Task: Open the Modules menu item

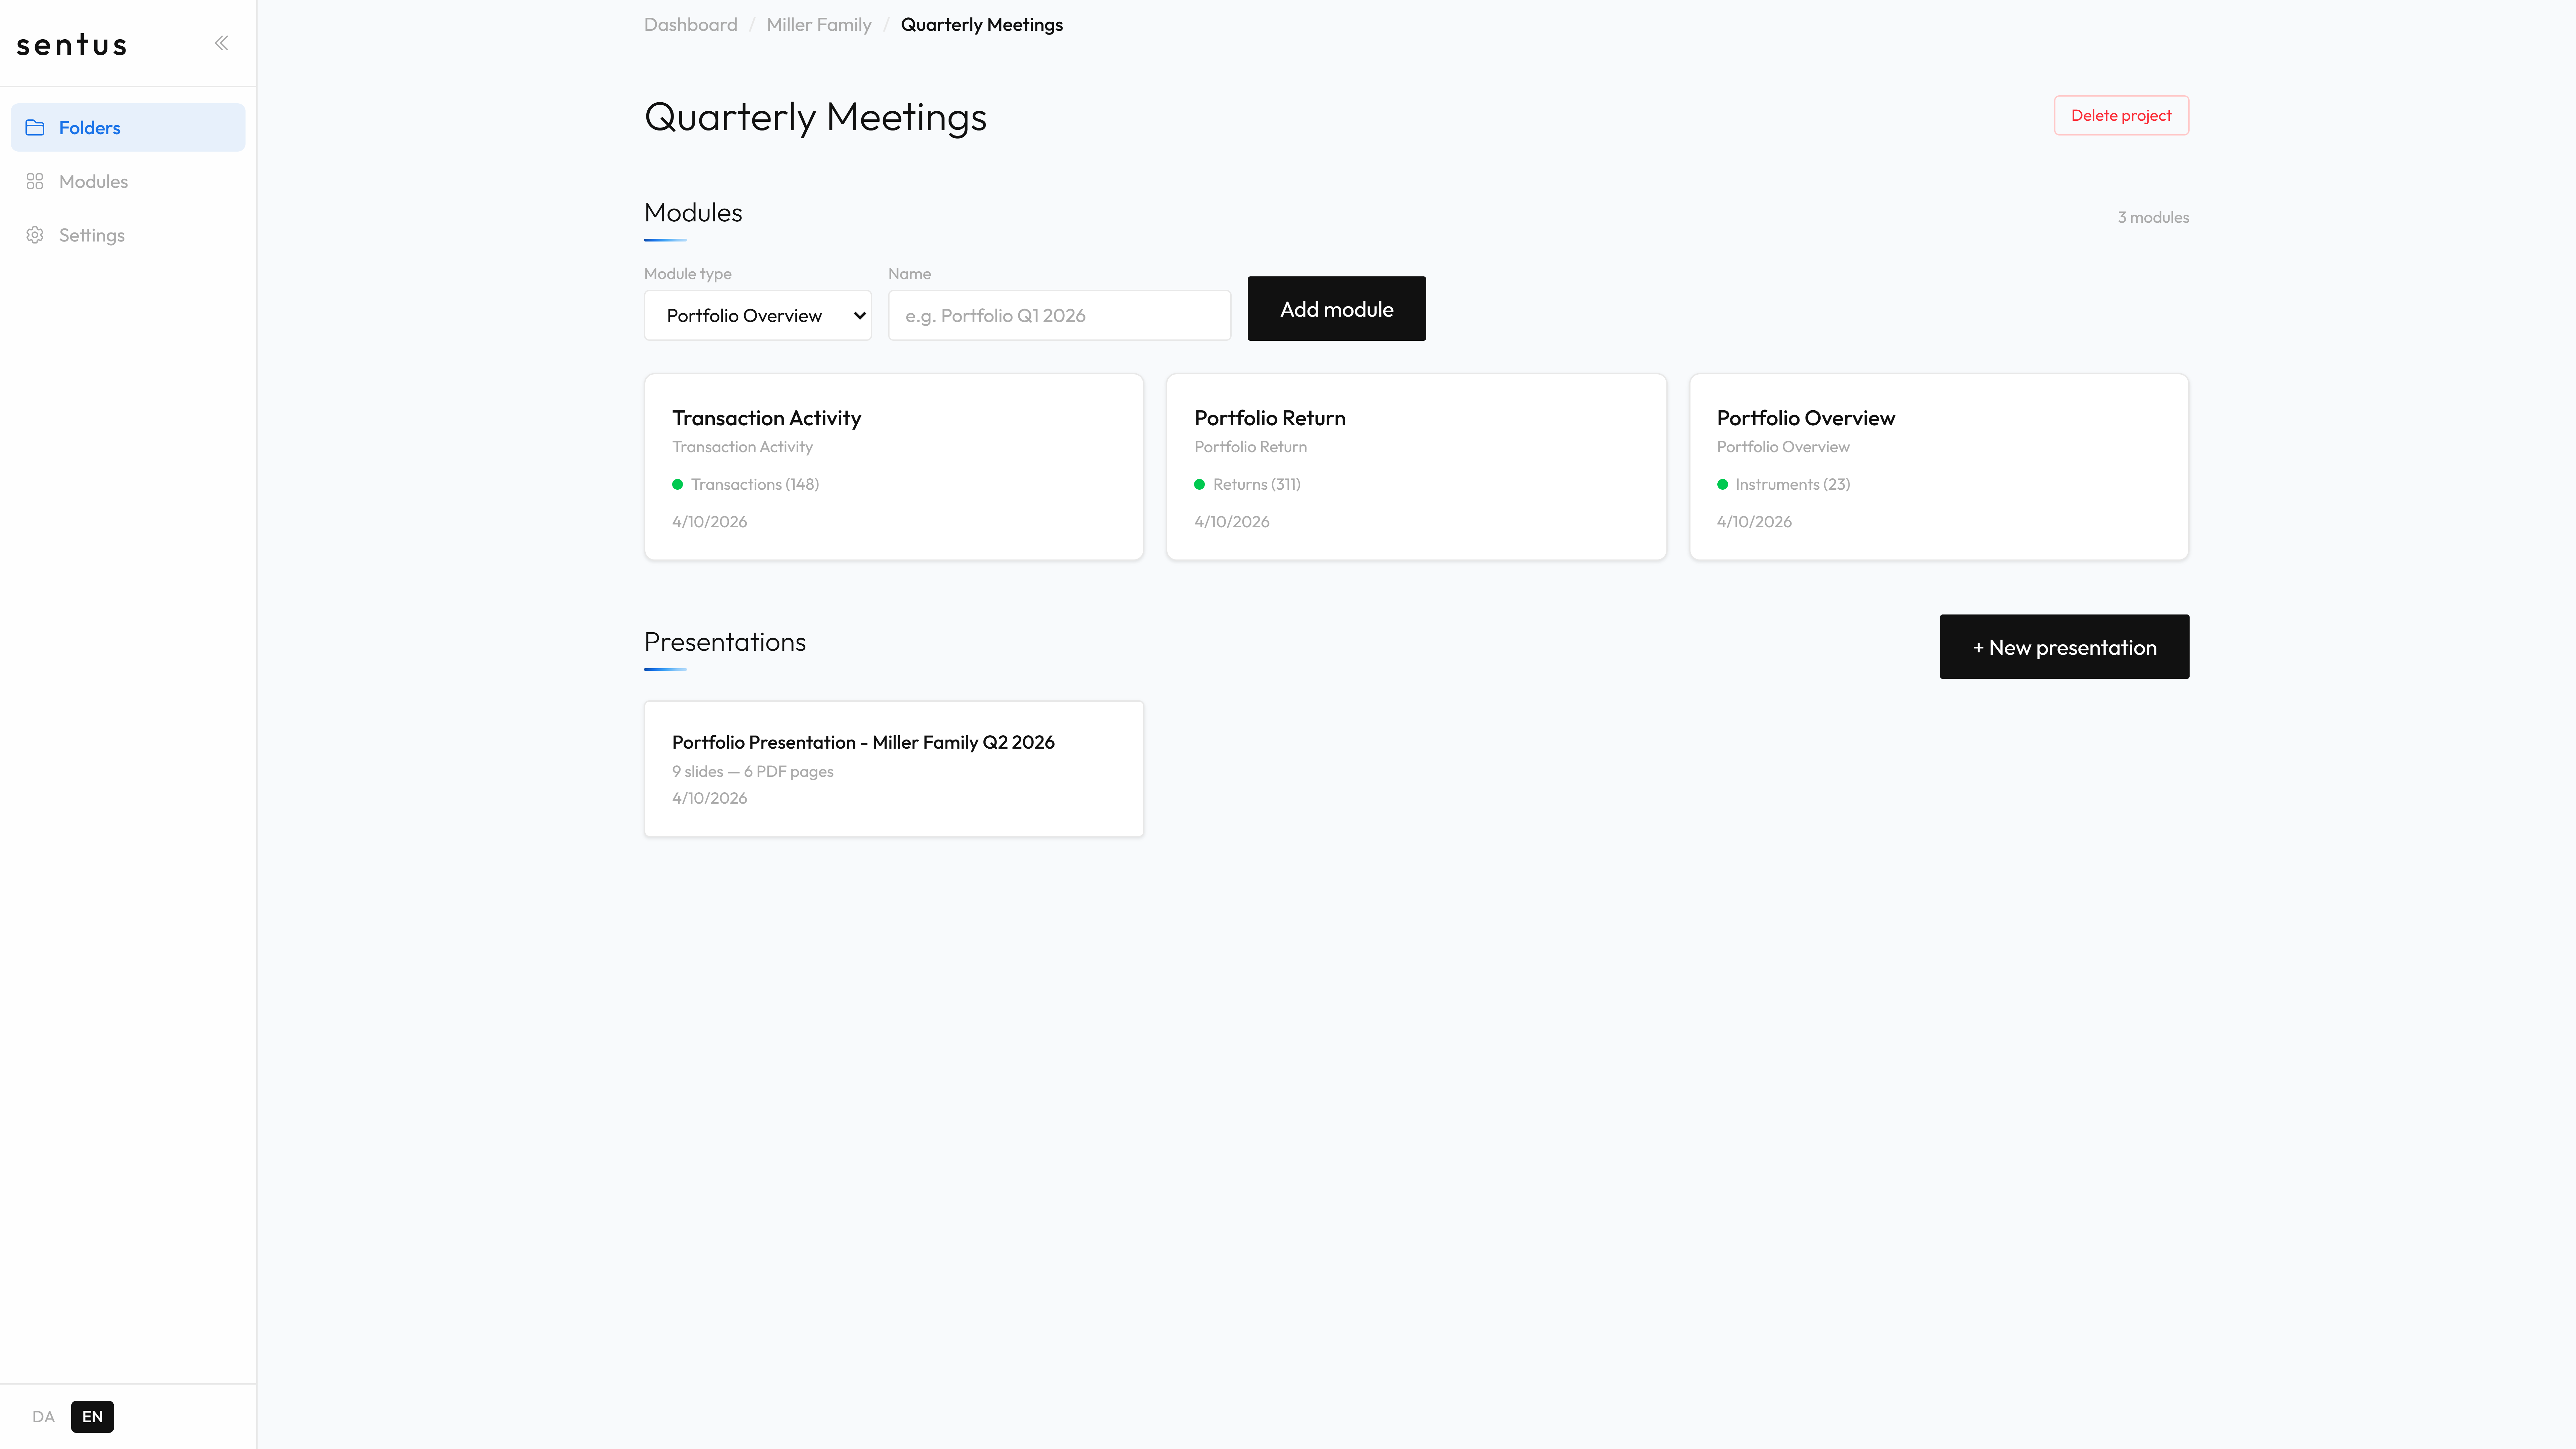Action: (x=128, y=181)
